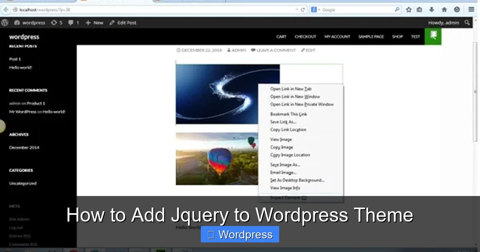The image size is (480, 252).
Task: Open the SAMPLE PAGE nav item
Action: pyautogui.click(x=371, y=37)
